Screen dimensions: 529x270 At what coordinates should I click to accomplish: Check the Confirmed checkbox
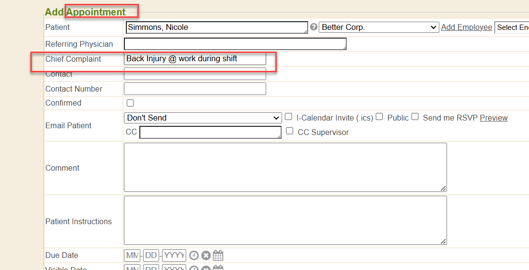[130, 103]
